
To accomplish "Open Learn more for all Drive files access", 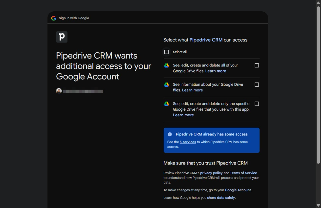I will 215,71.
